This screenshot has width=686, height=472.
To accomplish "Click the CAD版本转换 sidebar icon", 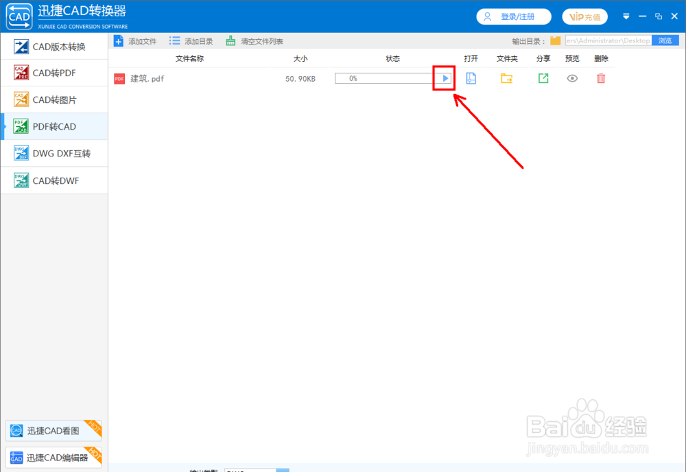I will (x=21, y=47).
